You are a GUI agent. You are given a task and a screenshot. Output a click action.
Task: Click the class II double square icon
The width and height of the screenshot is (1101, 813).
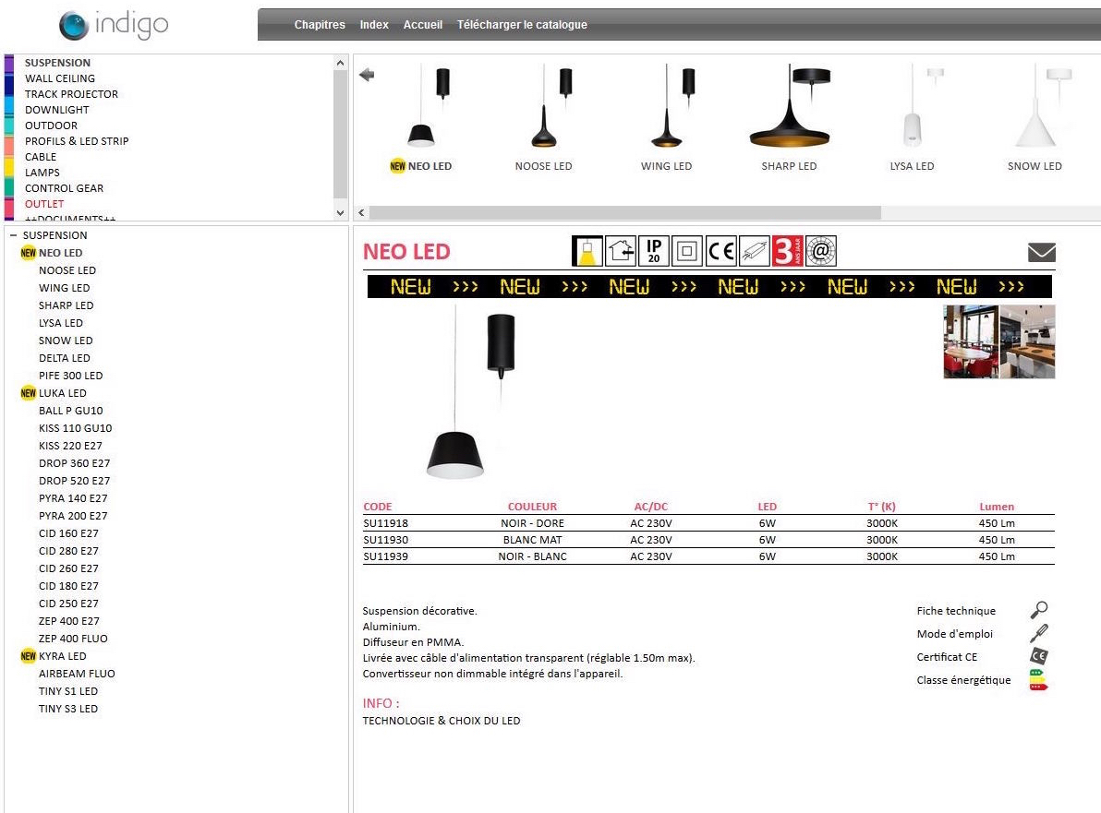(x=686, y=251)
